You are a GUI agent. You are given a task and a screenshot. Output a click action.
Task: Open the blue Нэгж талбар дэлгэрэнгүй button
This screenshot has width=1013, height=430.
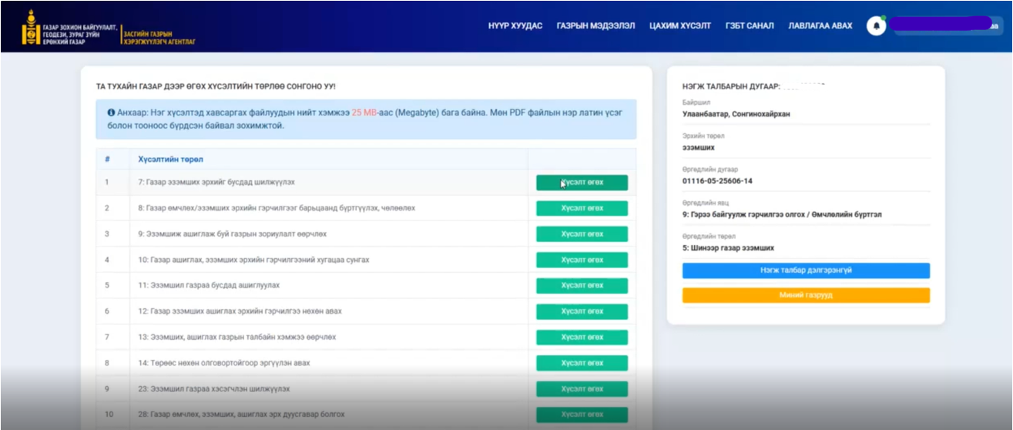coord(805,270)
